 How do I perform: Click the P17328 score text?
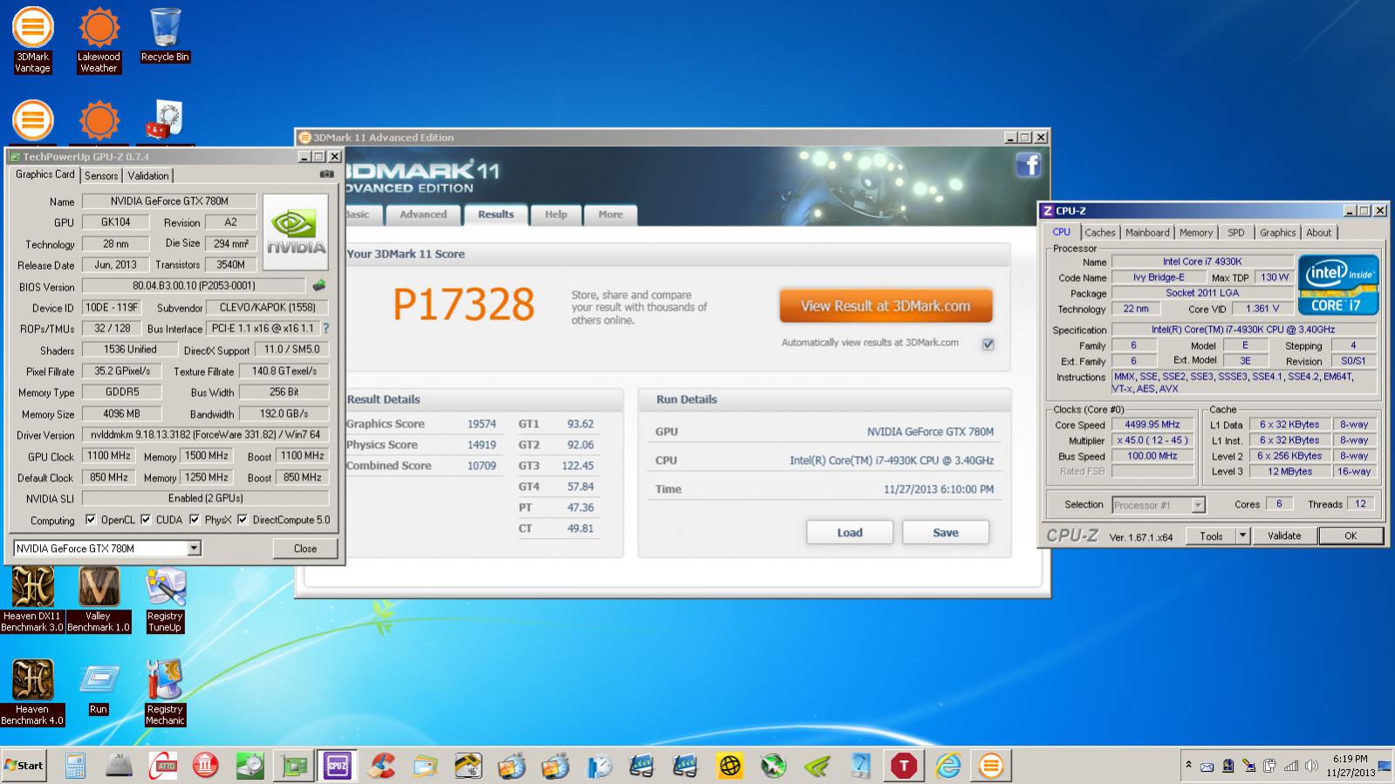point(463,304)
